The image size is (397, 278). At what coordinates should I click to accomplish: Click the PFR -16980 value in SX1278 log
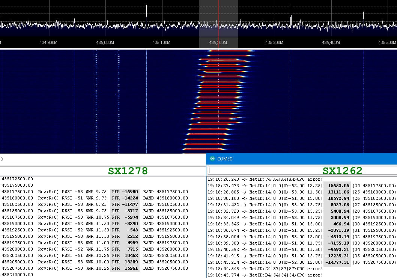tap(129, 192)
